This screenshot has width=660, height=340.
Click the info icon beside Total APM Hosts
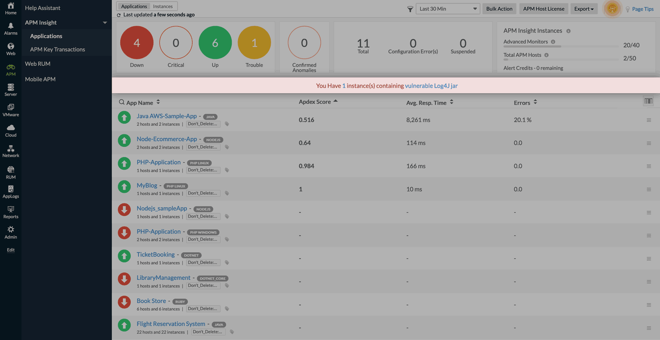547,55
